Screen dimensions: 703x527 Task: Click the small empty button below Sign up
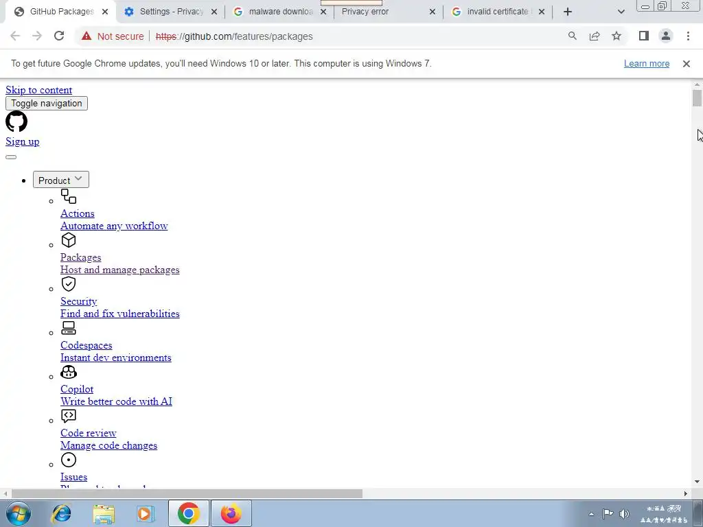pos(11,157)
